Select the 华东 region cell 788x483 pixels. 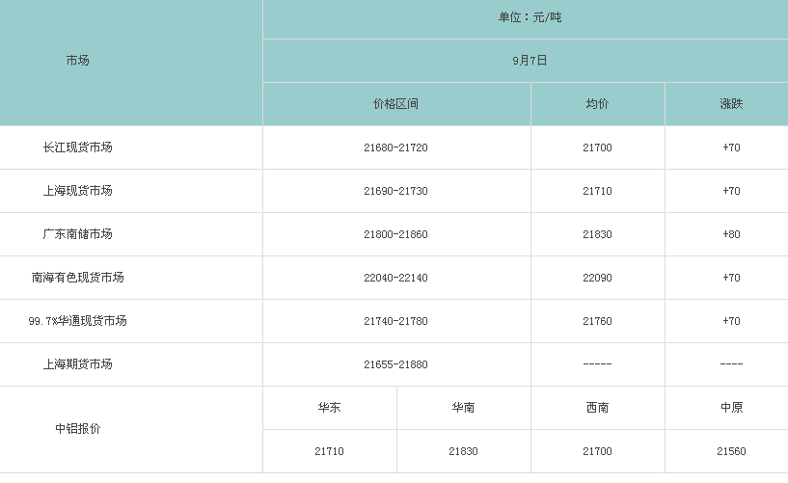tap(329, 407)
